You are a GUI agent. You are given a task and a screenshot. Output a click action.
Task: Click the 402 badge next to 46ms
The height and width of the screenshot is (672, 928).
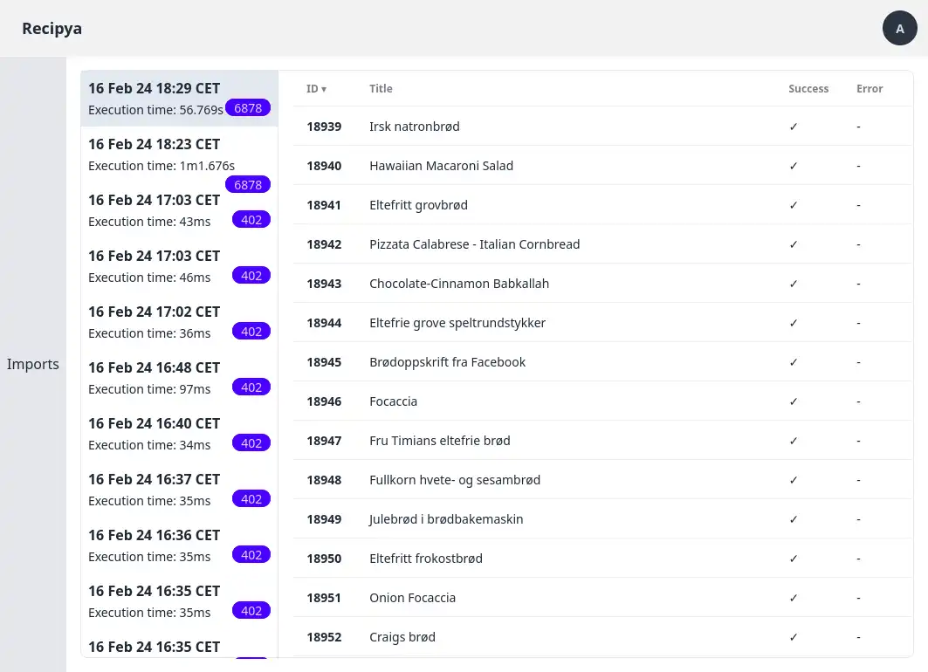(251, 276)
